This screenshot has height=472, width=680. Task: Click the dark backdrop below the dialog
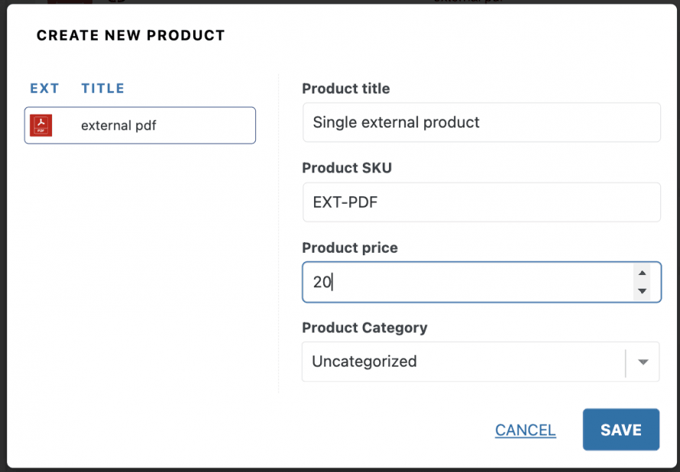click(340, 469)
